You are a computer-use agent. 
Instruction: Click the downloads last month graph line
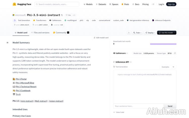point(163,44)
